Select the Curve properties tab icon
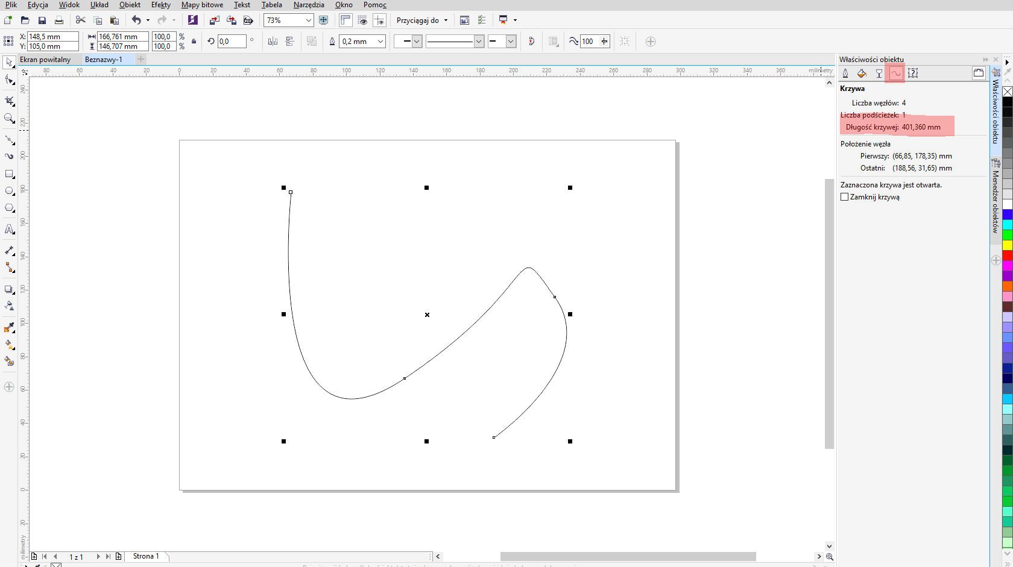The image size is (1013, 567). (896, 74)
